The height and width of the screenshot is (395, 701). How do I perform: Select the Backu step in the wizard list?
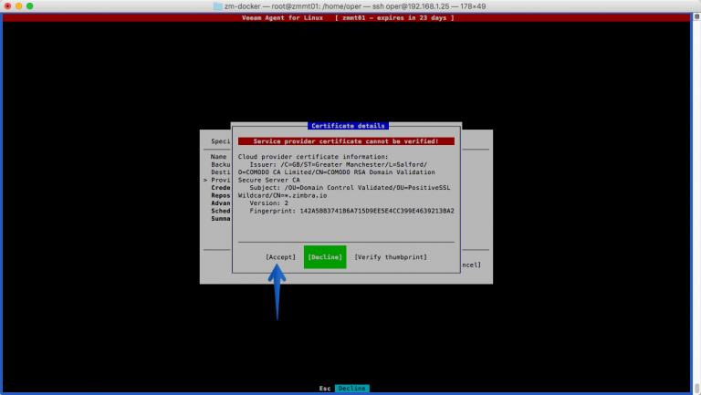point(221,164)
